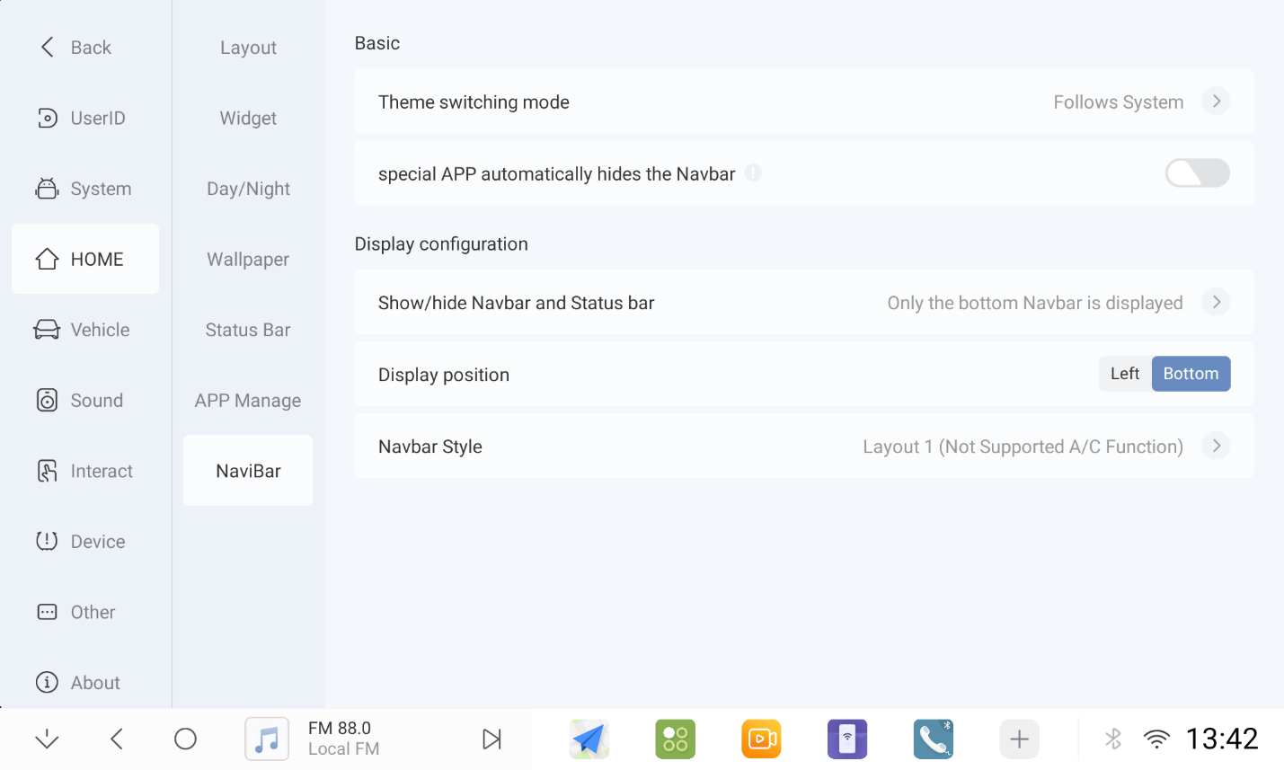Viewport: 1284px width, 770px height.
Task: Open the Bluetooth phone app
Action: 934,739
